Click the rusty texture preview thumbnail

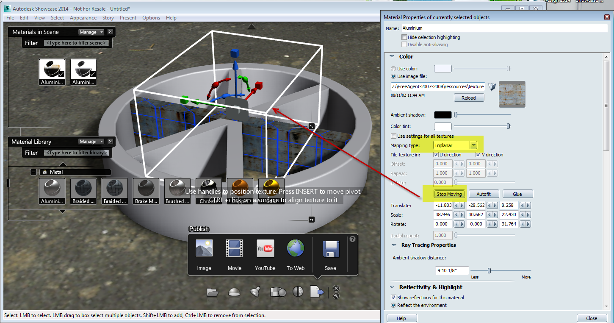pos(512,94)
